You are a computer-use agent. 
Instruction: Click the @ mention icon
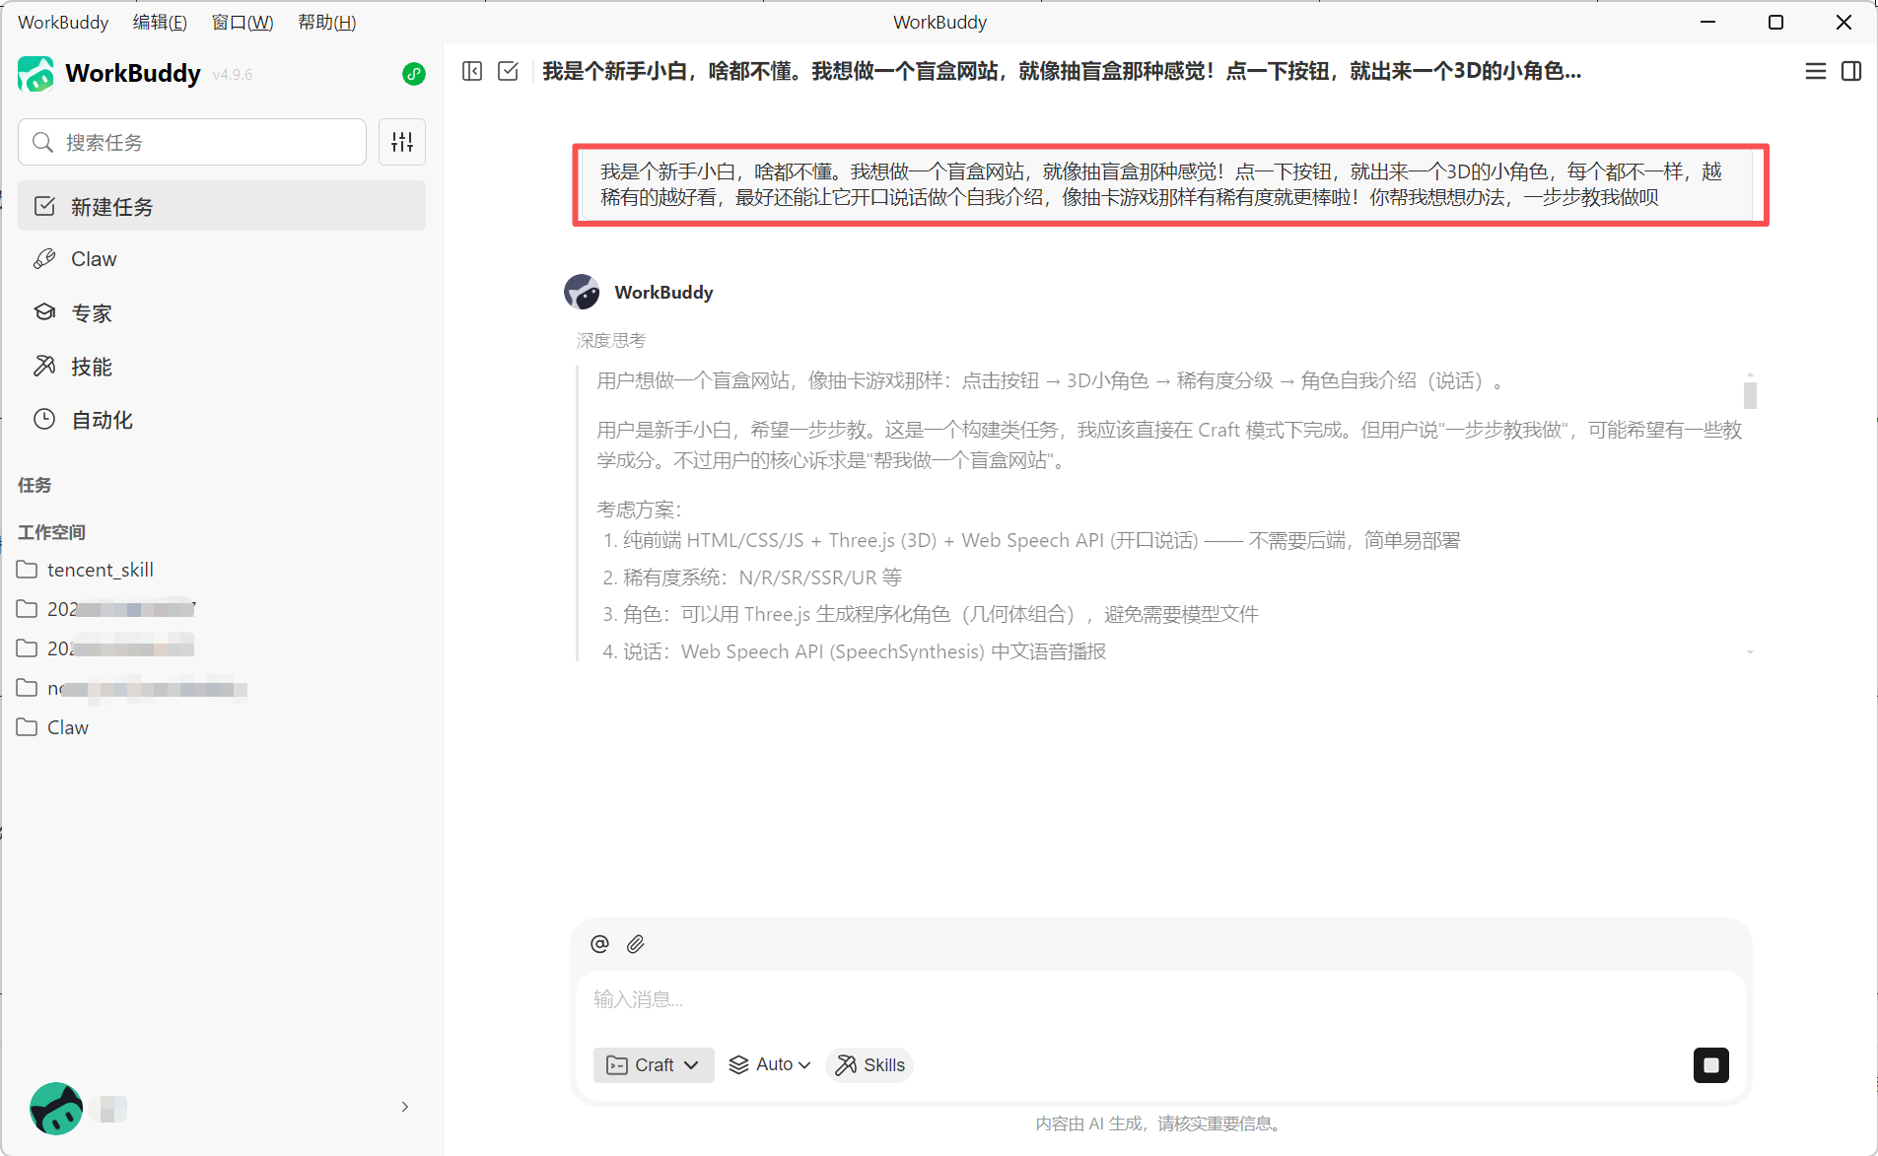coord(599,944)
